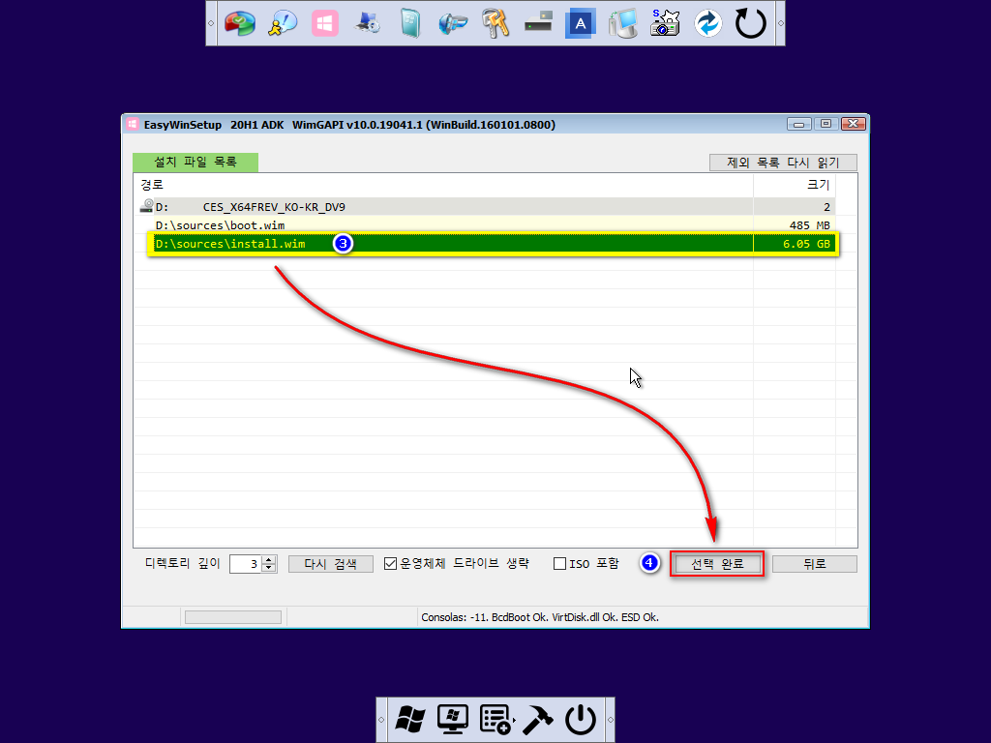Open the blue Windows globe drill icon
Viewport: 991px width, 743px height.
453,23
